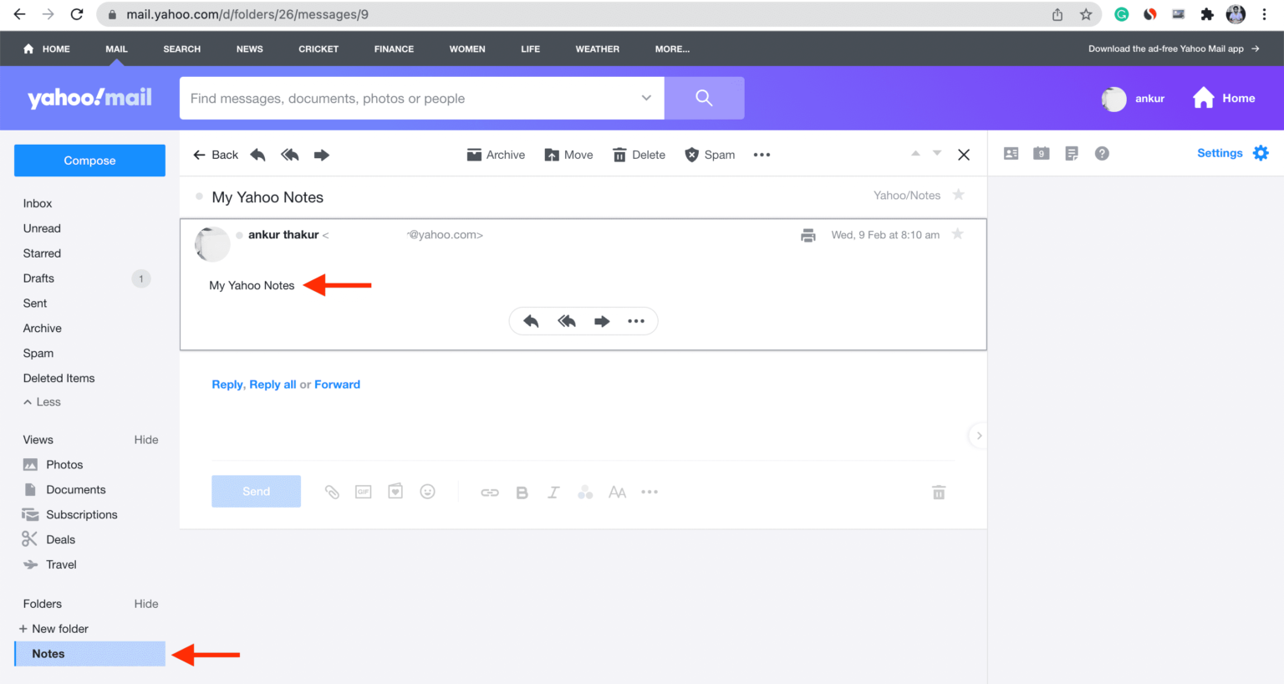
Task: Open the Notepad panel icon
Action: 1072,153
